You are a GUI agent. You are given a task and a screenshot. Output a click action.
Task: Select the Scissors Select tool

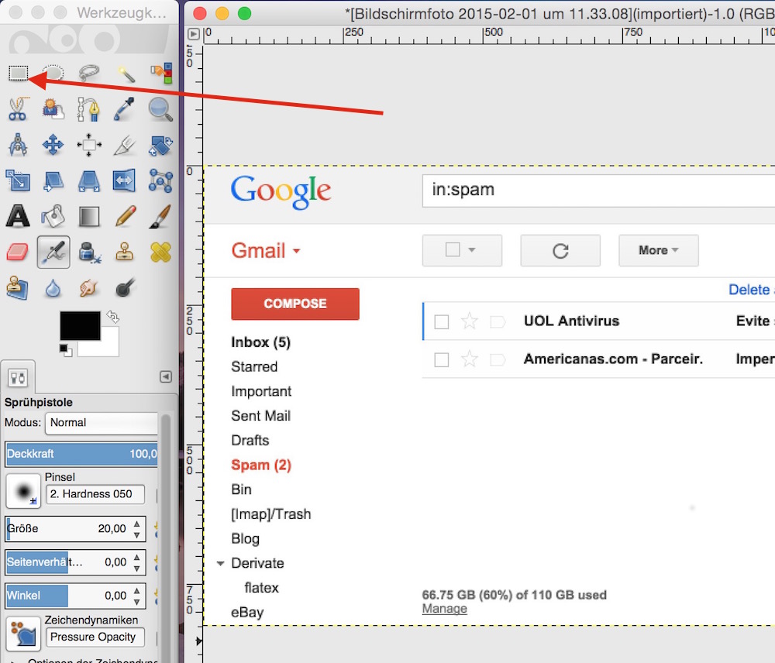coord(18,109)
